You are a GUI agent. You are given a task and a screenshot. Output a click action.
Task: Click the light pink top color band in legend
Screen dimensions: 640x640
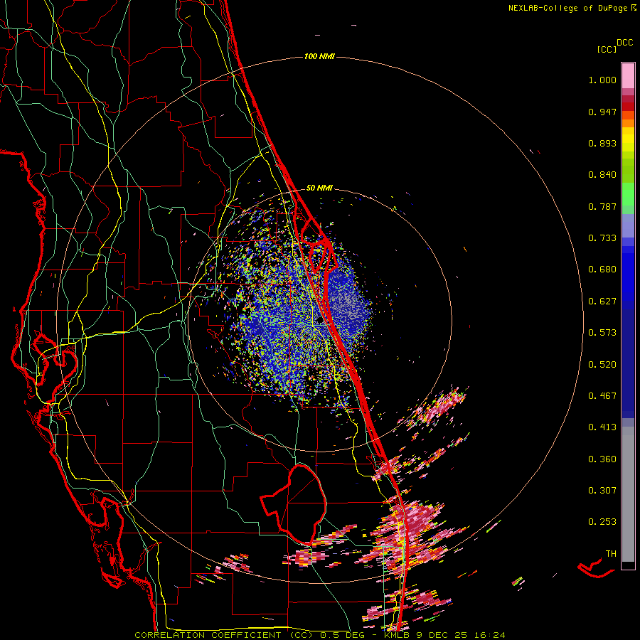point(628,75)
